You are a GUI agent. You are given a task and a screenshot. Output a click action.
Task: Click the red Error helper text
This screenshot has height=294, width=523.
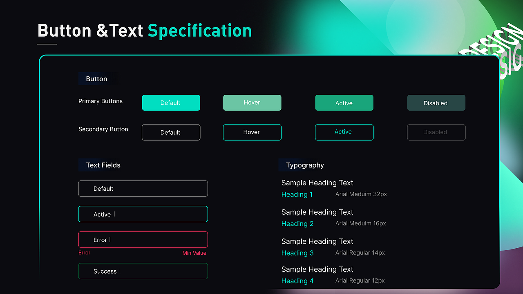coord(85,253)
